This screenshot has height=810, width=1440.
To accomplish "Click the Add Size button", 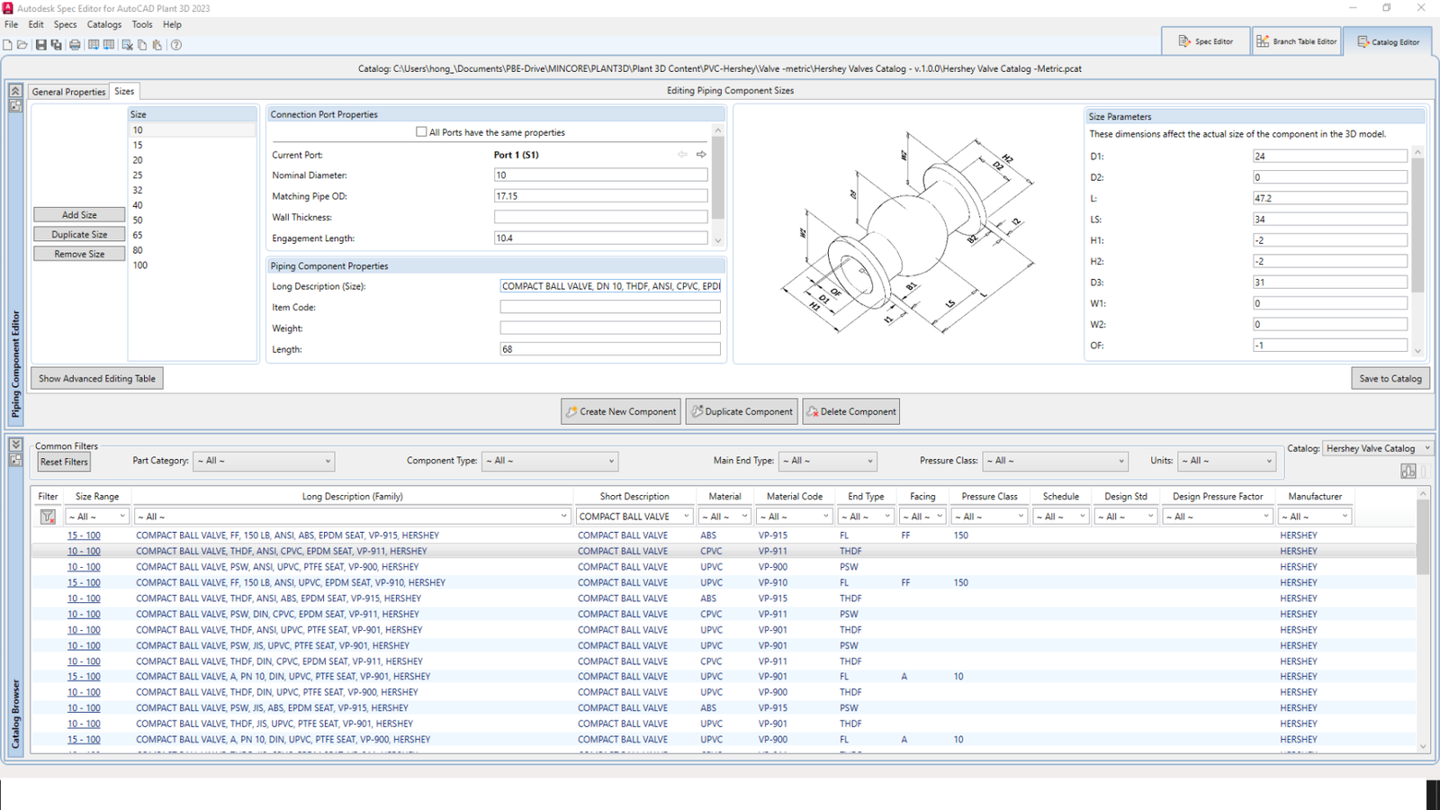I will (79, 215).
